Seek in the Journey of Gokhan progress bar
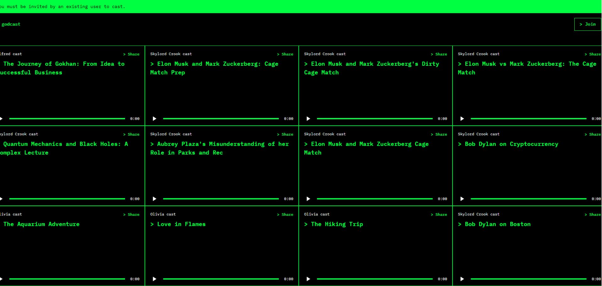Screen dimensions: 602x286 67,119
